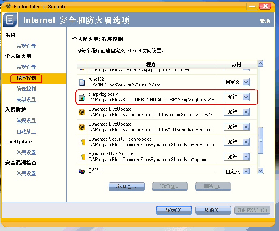Screen dimensions: 279x231
Task: Click scrollbar up arrow of program list
Action: 261,63
